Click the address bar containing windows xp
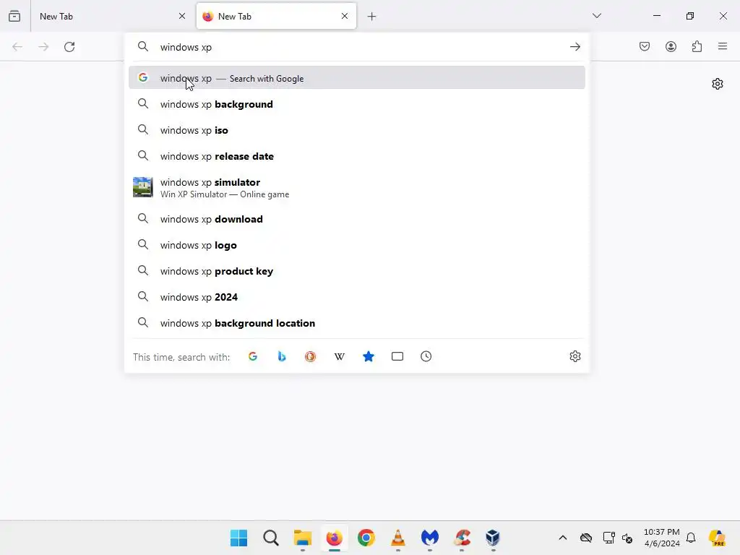This screenshot has width=740, height=555. pos(357,47)
